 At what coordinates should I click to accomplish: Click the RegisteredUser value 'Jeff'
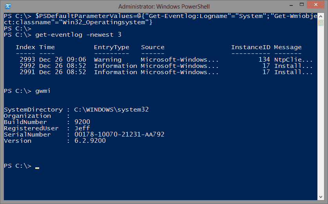tap(82, 128)
